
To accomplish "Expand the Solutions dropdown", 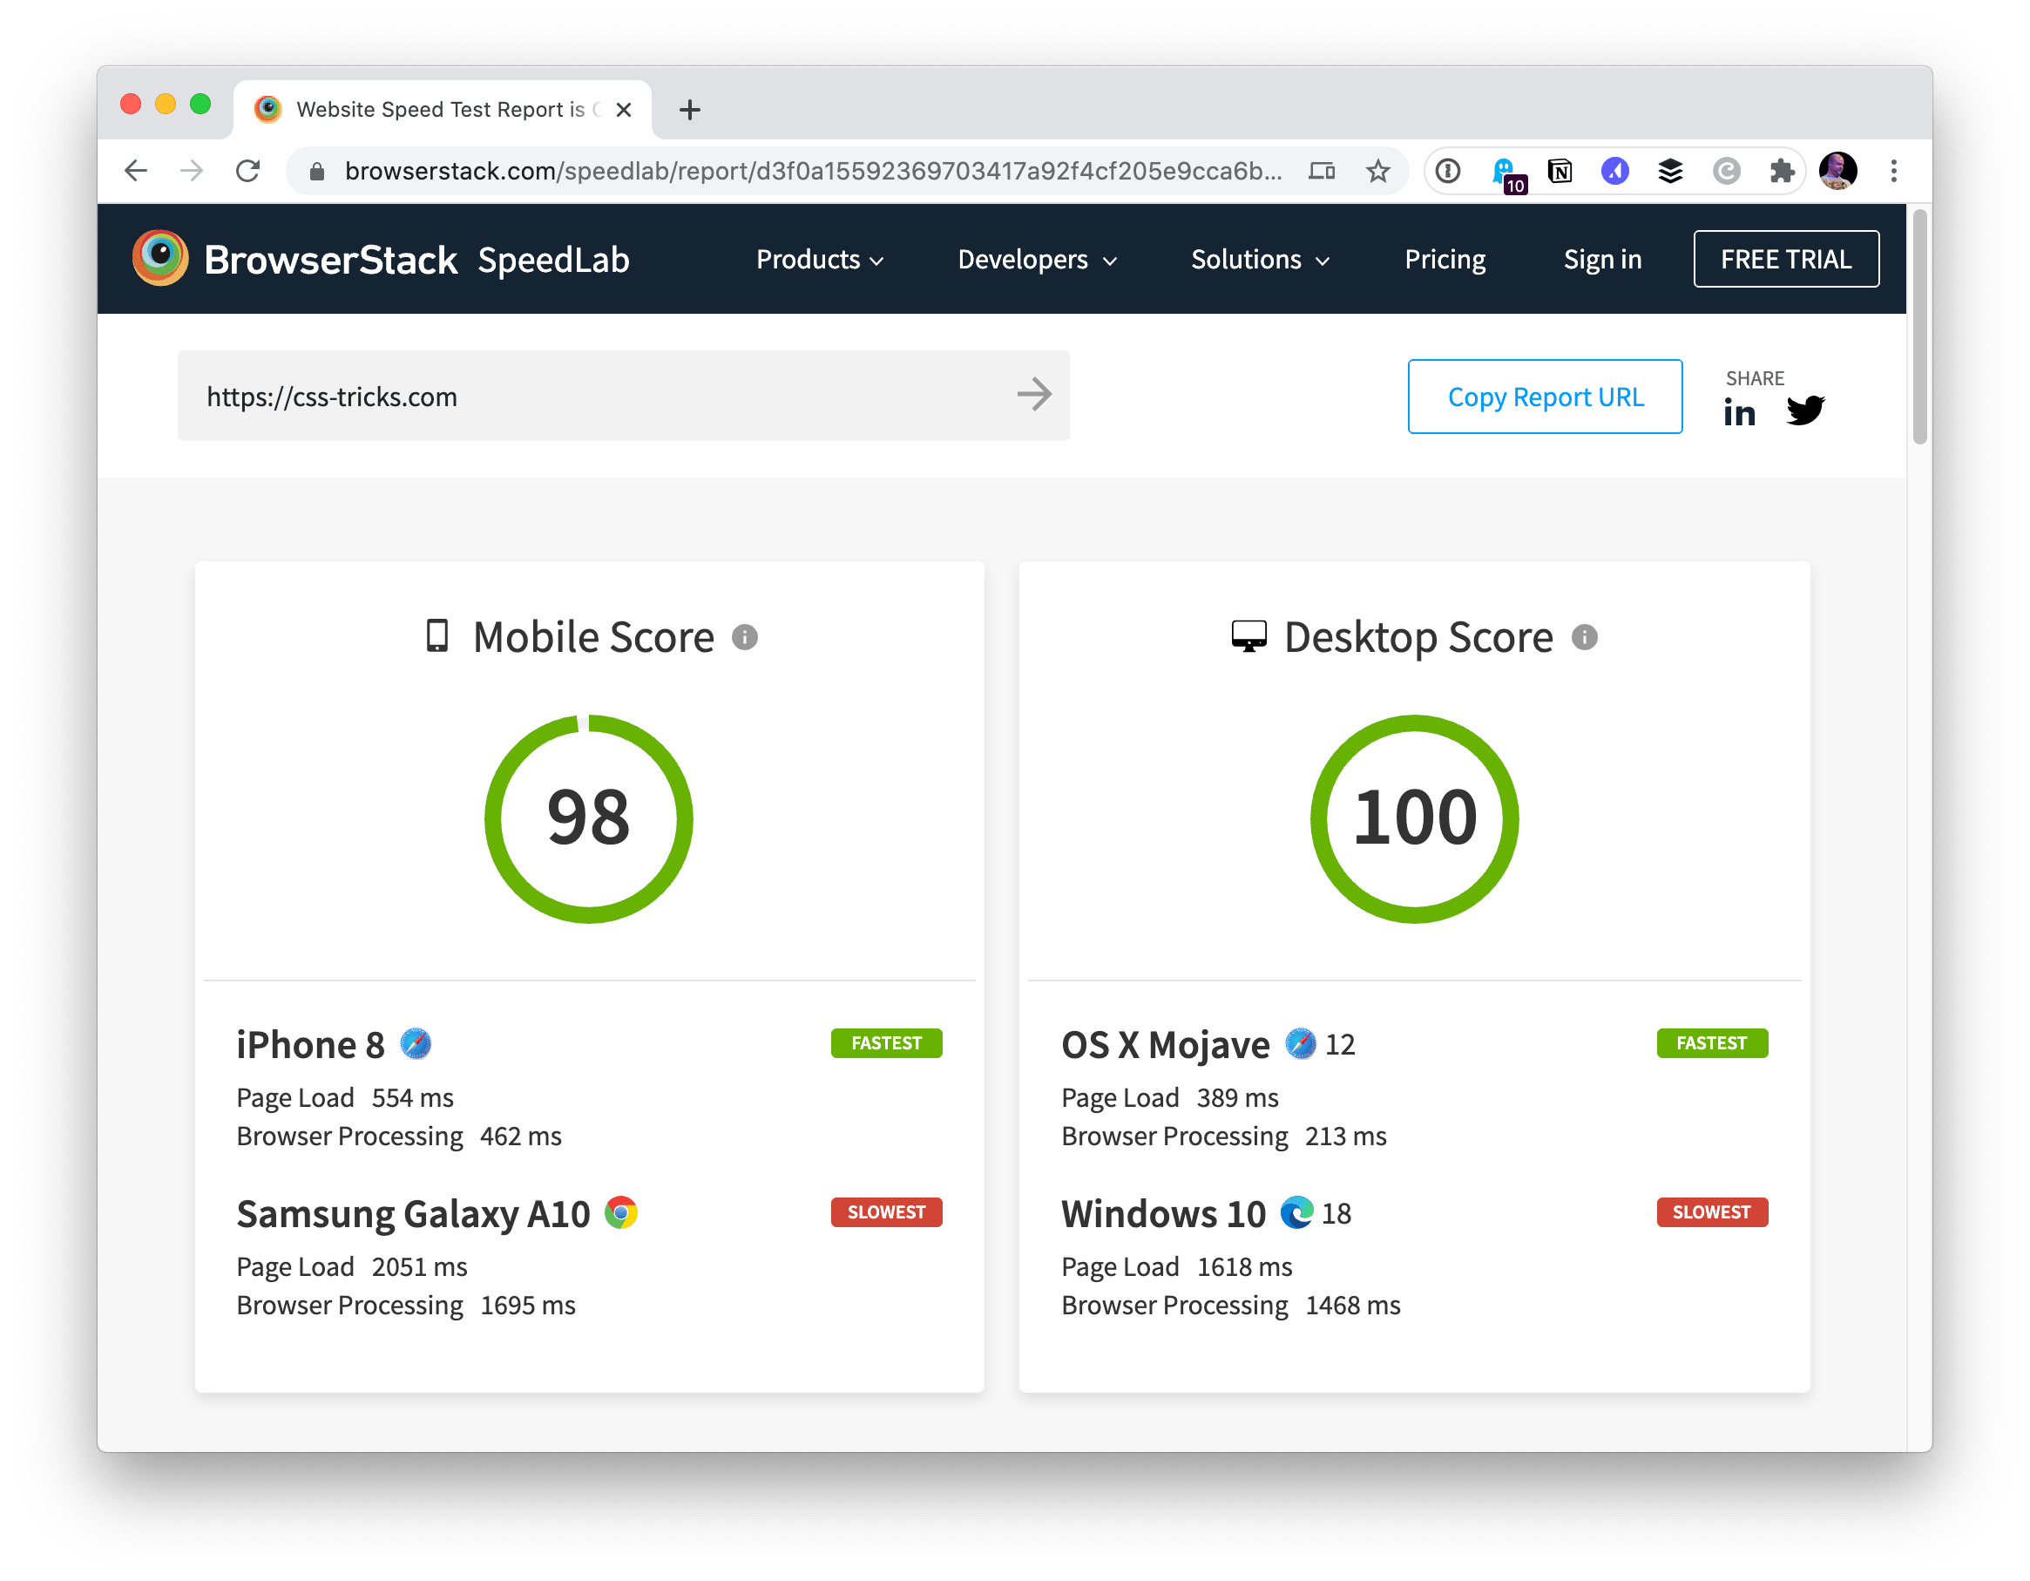I will point(1260,260).
